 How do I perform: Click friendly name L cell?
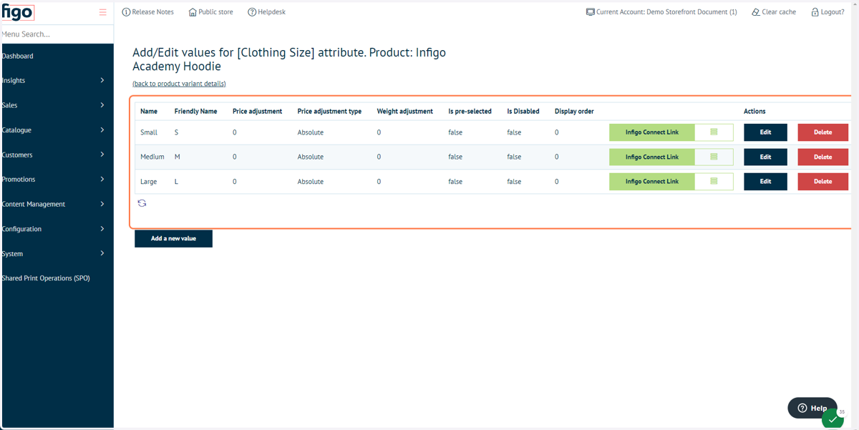pos(177,182)
